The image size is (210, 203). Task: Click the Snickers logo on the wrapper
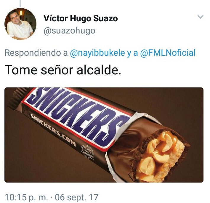pyautogui.click(x=78, y=116)
